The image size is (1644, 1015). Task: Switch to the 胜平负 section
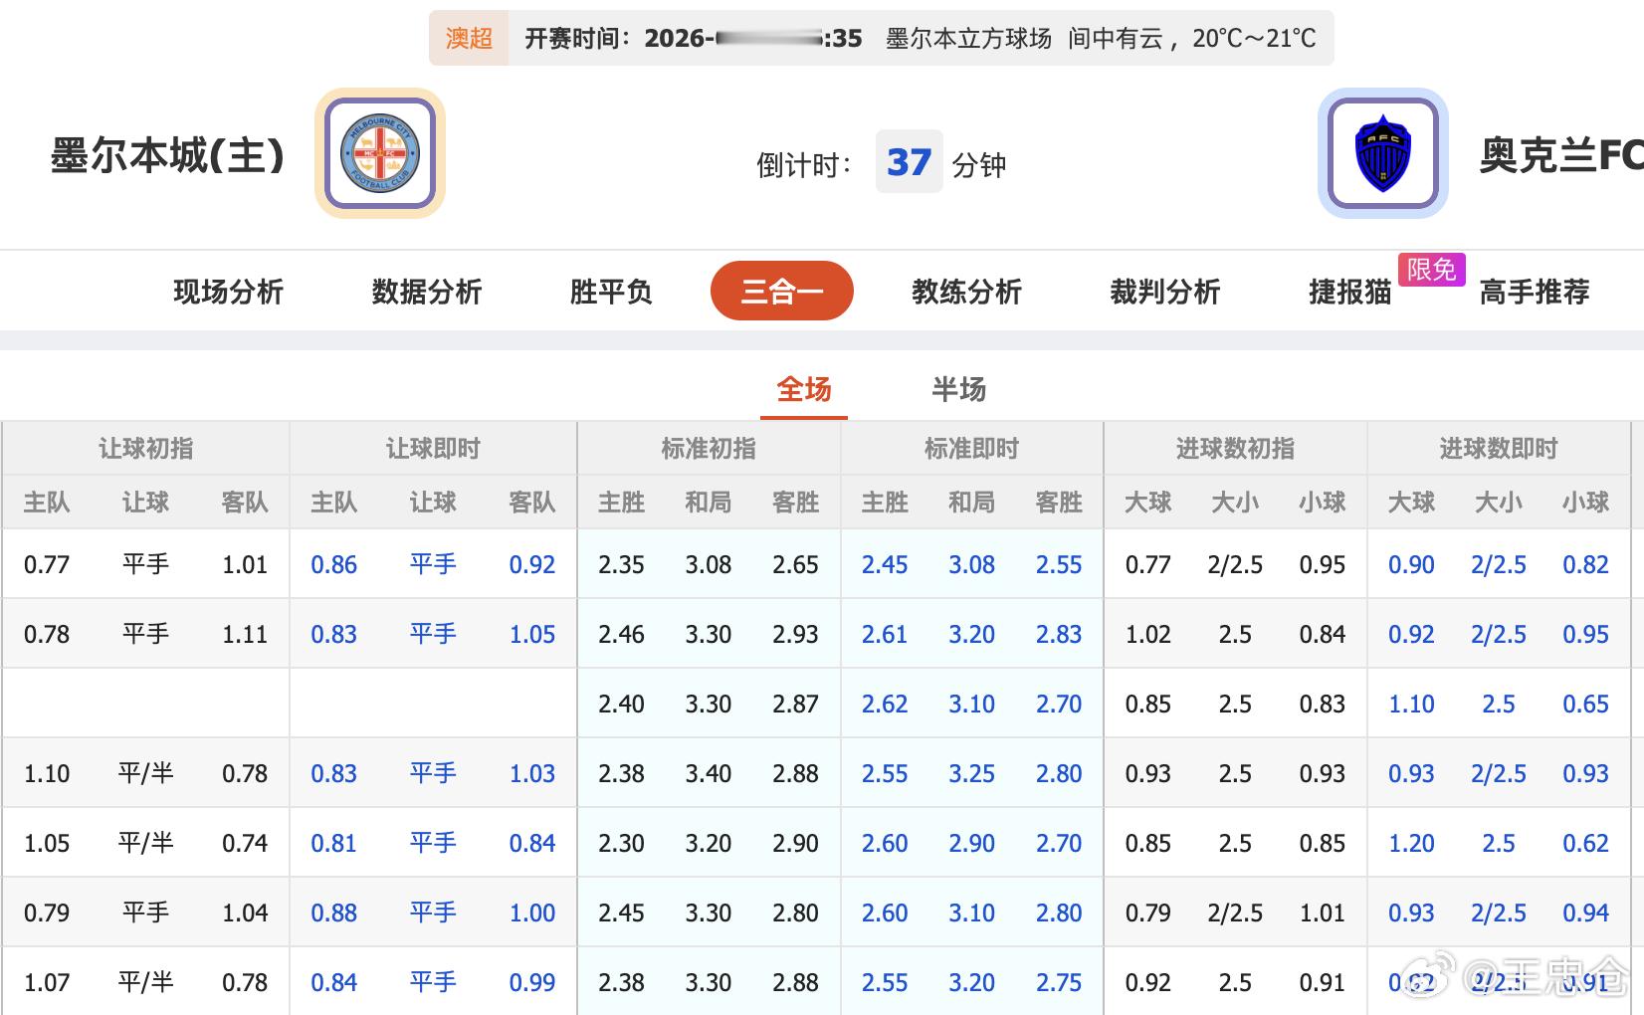(x=609, y=292)
